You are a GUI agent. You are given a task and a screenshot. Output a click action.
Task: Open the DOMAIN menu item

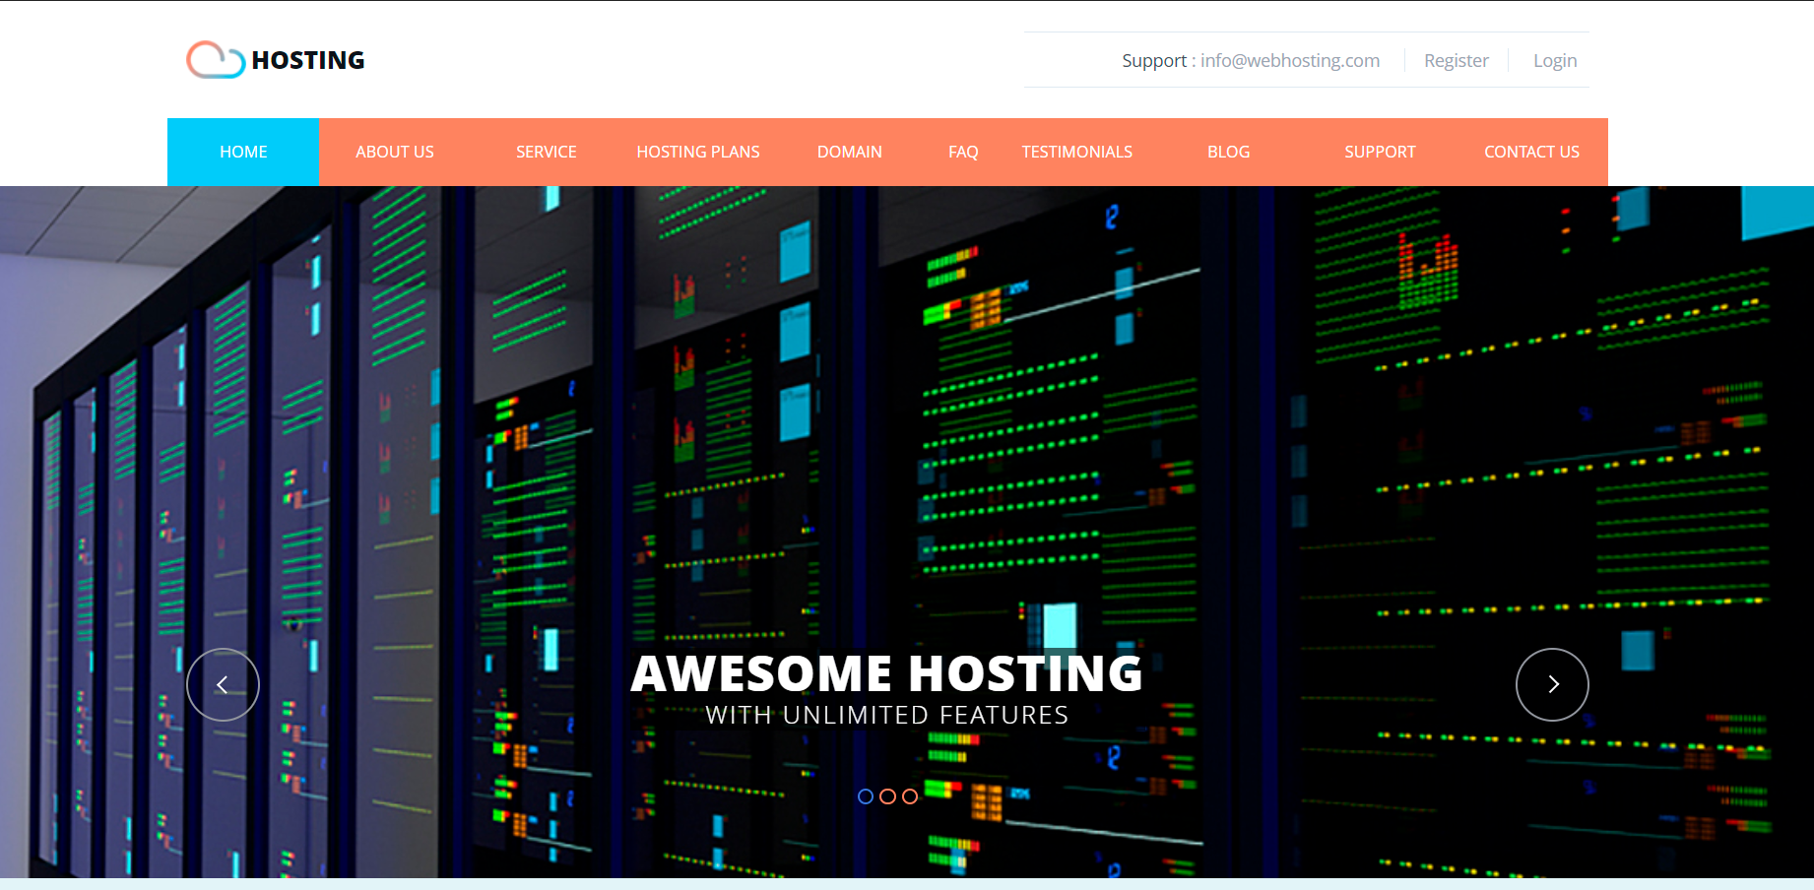click(x=850, y=152)
